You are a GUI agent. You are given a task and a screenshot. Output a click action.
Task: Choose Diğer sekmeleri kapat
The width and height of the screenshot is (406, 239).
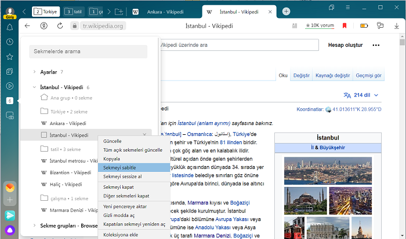point(134,196)
